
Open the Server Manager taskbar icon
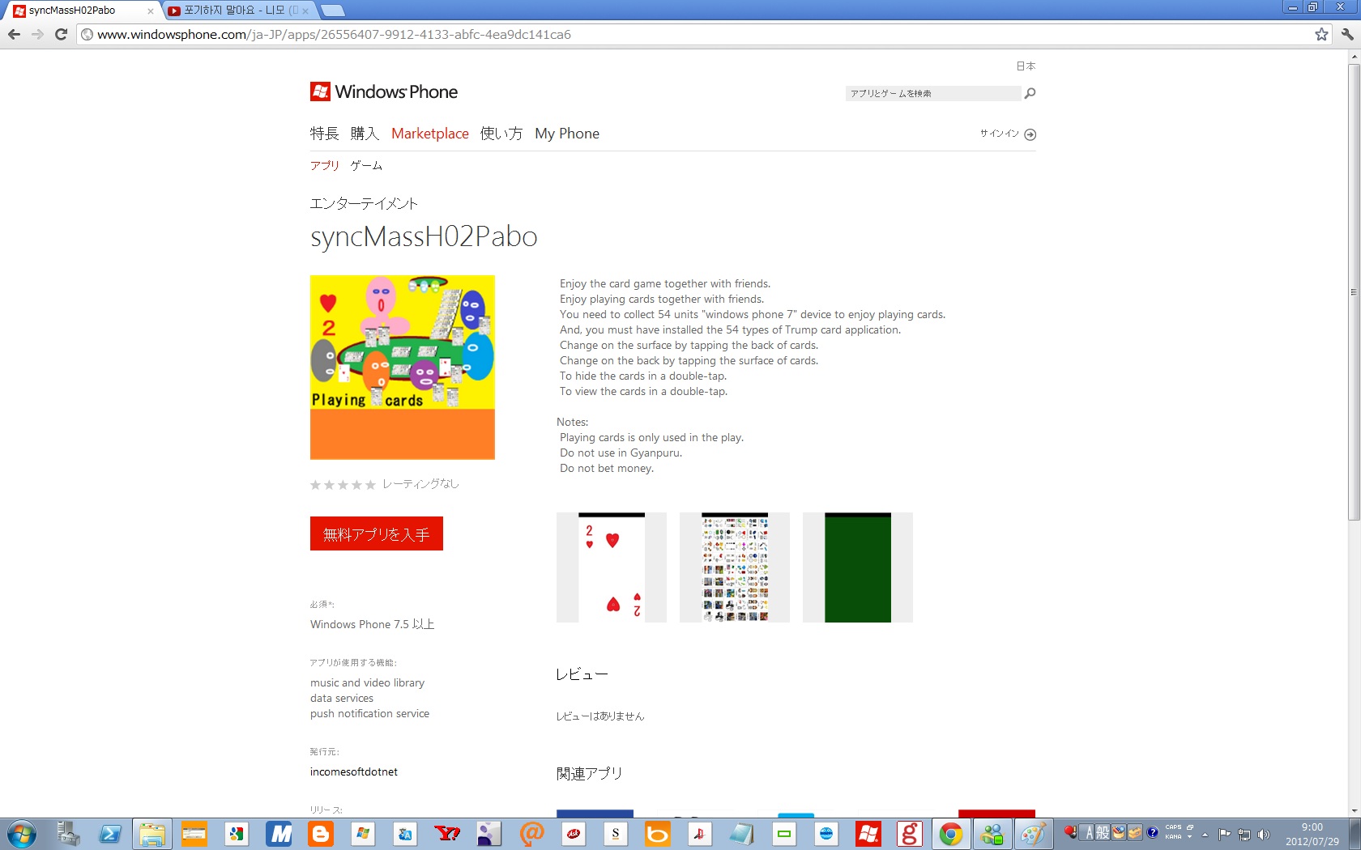[x=68, y=834]
